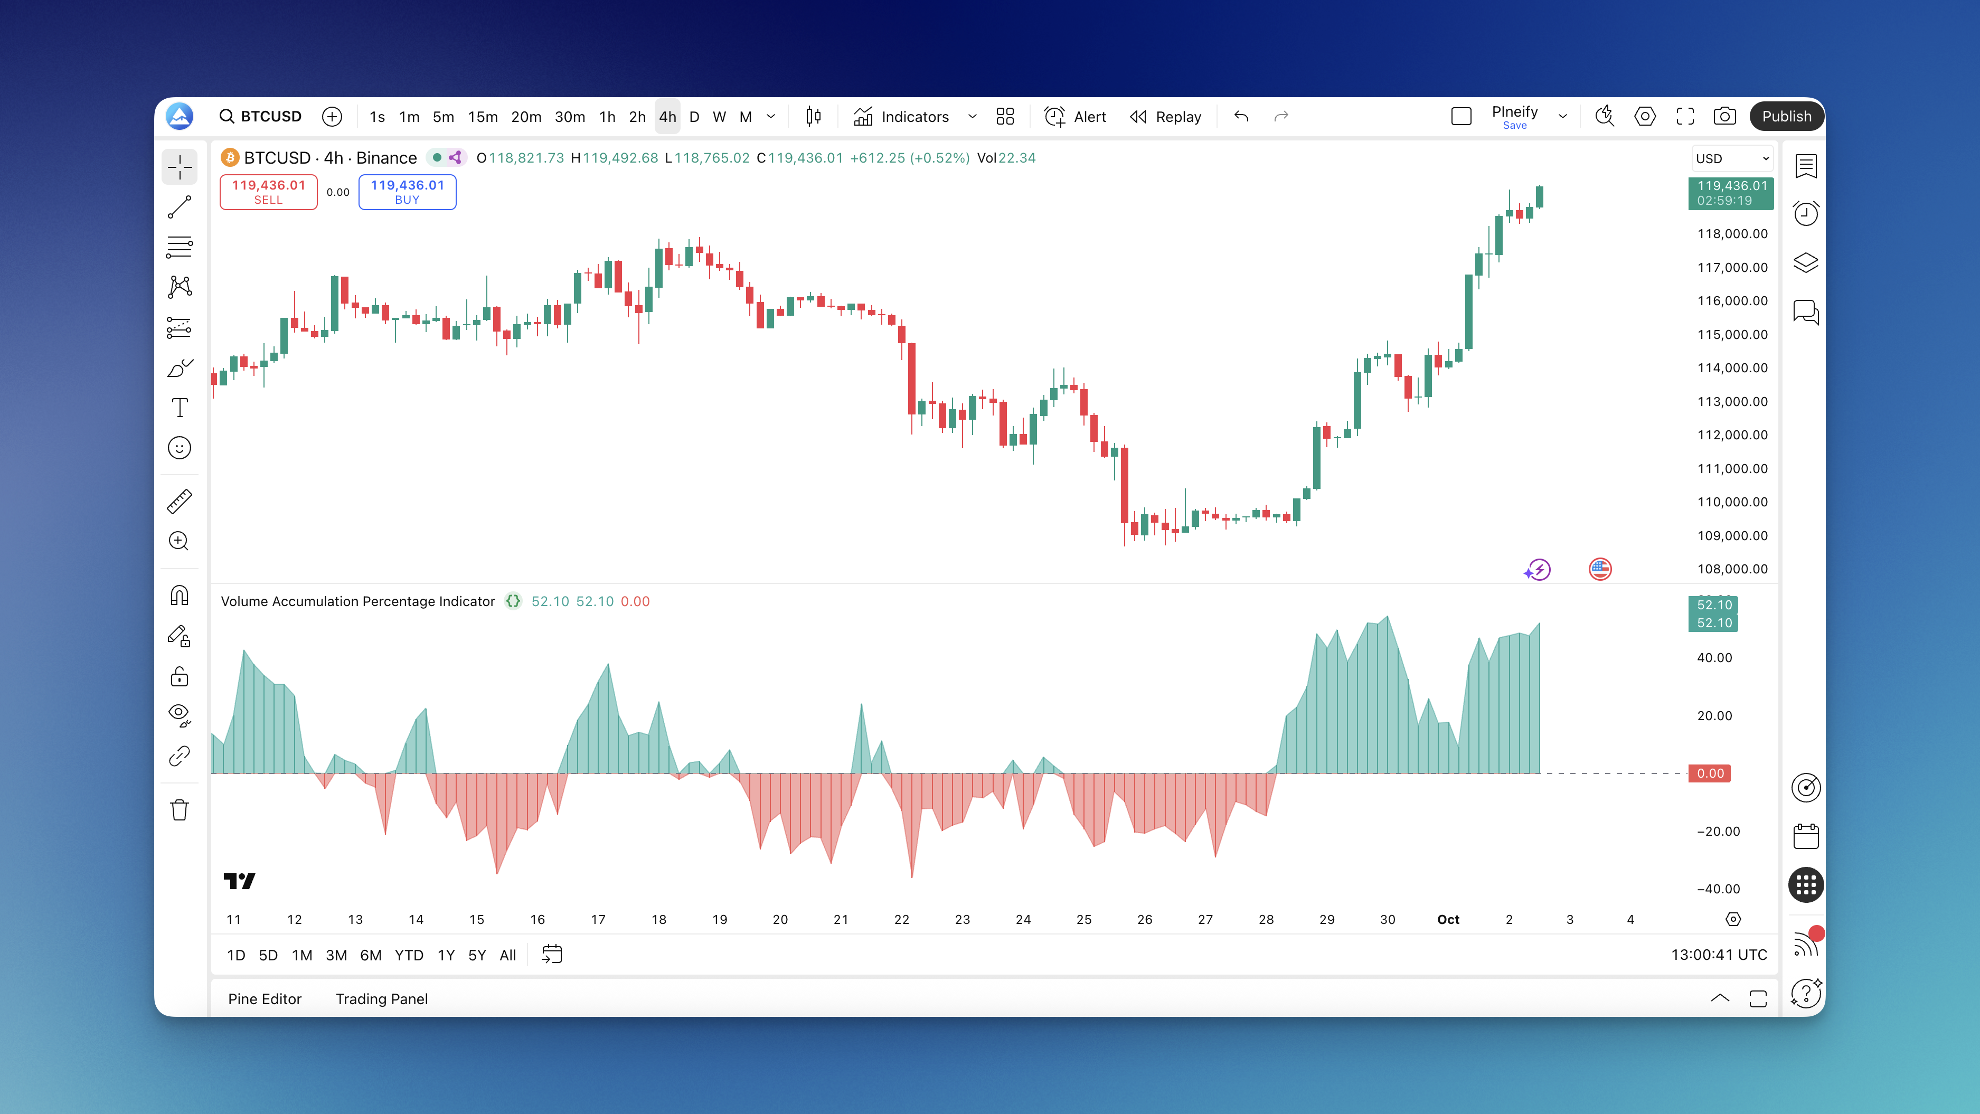Open the USD currency dropdown
1980x1114 pixels.
coord(1732,158)
